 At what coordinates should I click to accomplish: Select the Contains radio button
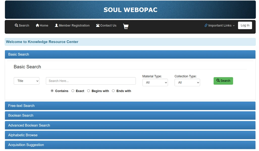tap(52, 91)
